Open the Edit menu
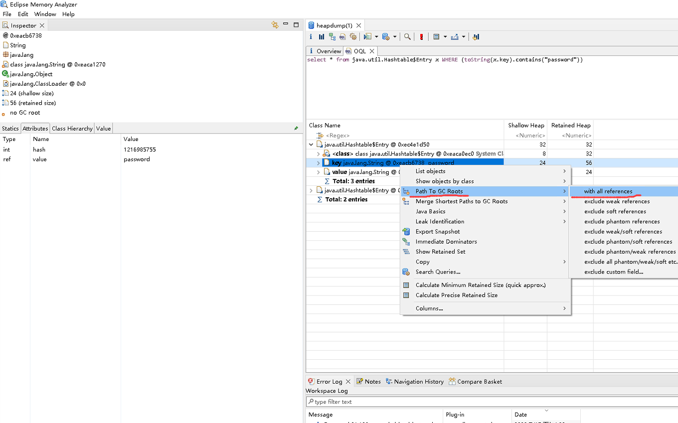This screenshot has height=423, width=678. click(23, 14)
